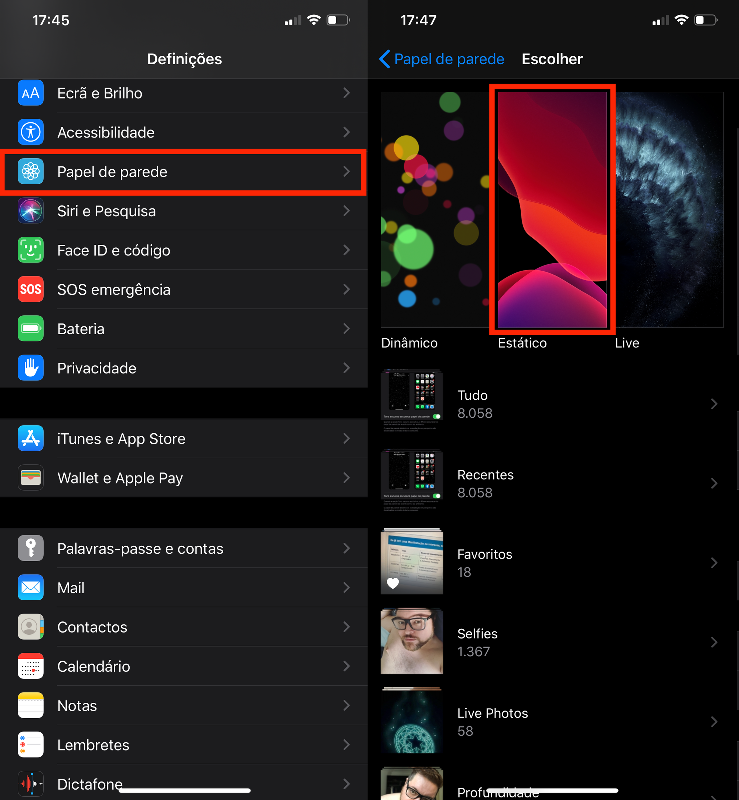Image resolution: width=739 pixels, height=800 pixels.
Task: Open Acessibilidade settings
Action: [184, 132]
